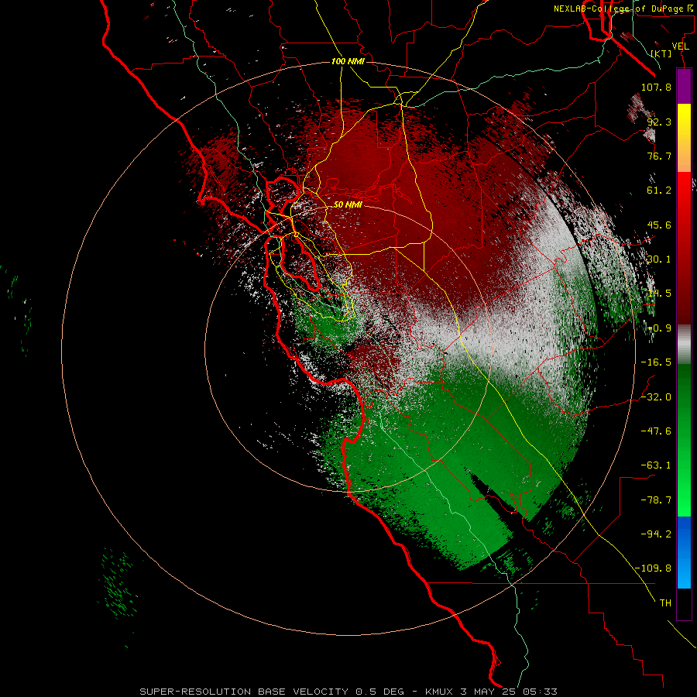Image resolution: width=697 pixels, height=697 pixels.
Task: Click the 50 NMI range ring label
Action: (348, 204)
